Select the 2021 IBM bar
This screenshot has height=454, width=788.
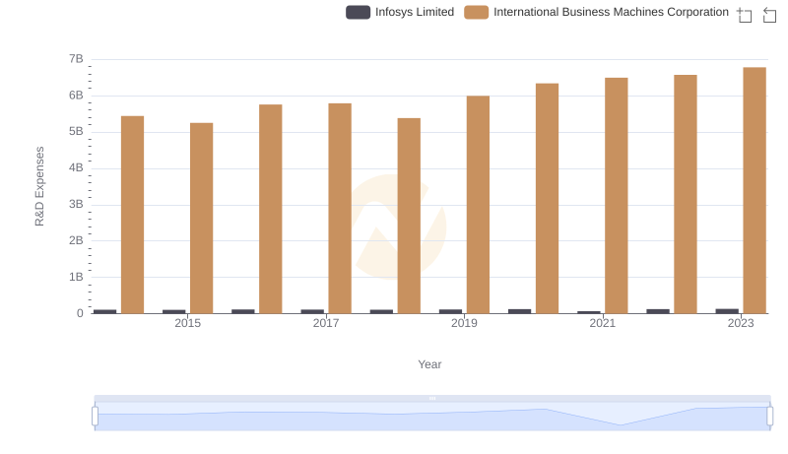(x=617, y=196)
